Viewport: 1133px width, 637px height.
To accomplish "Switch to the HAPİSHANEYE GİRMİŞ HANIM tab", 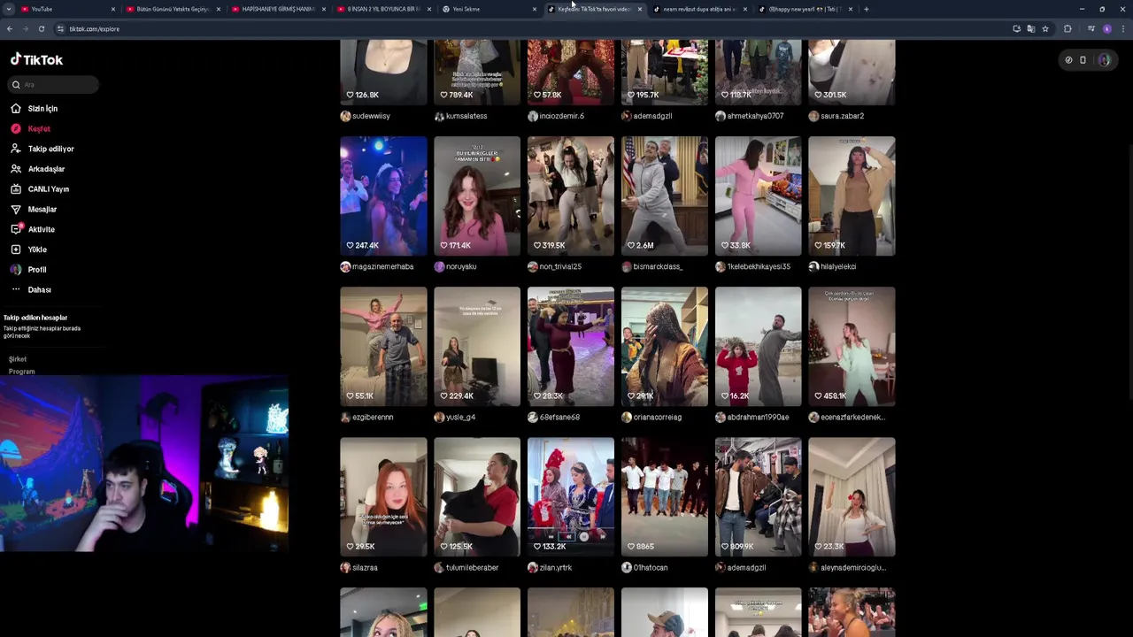I will coord(277,9).
